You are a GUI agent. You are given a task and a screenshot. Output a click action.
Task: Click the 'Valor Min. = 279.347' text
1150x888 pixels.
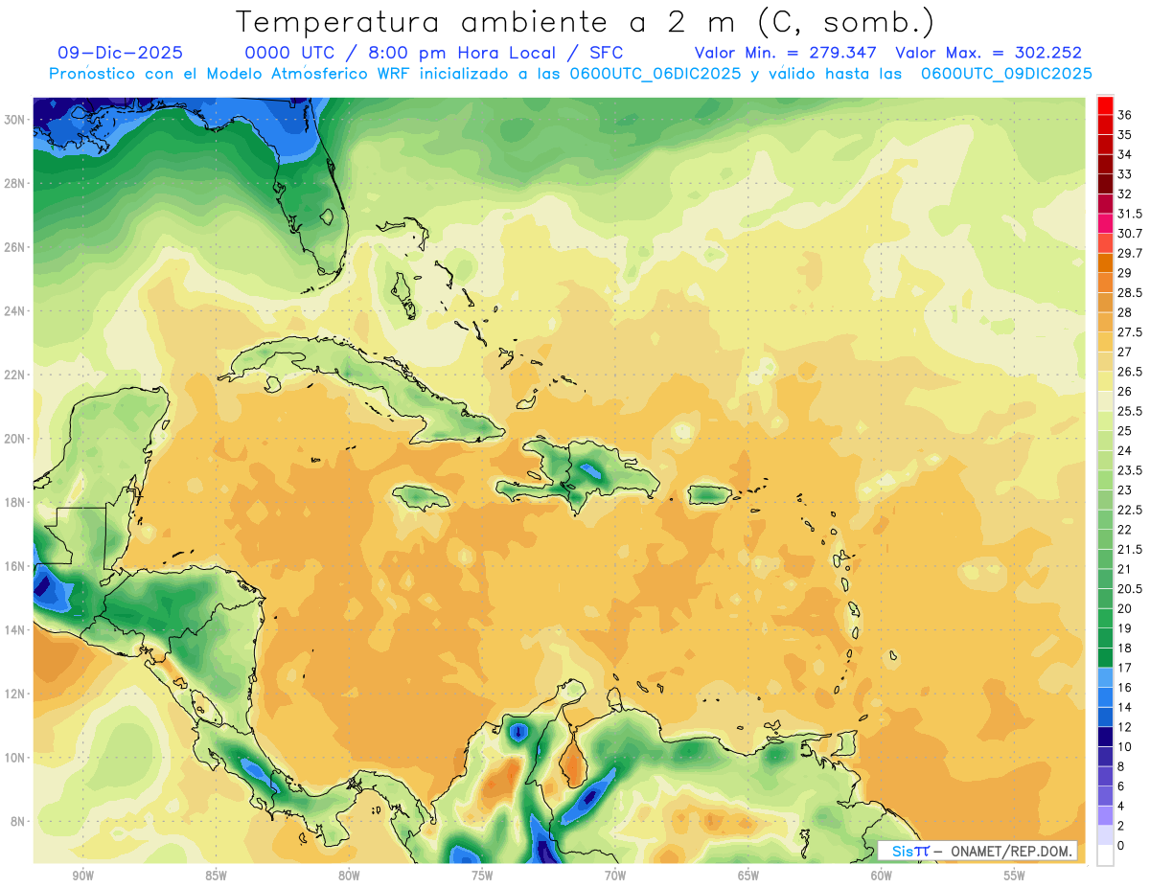click(x=786, y=53)
